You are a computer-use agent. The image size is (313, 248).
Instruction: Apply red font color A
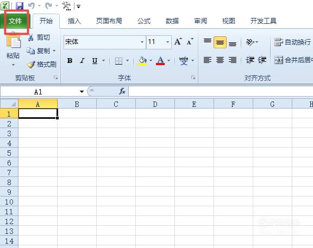(x=160, y=61)
